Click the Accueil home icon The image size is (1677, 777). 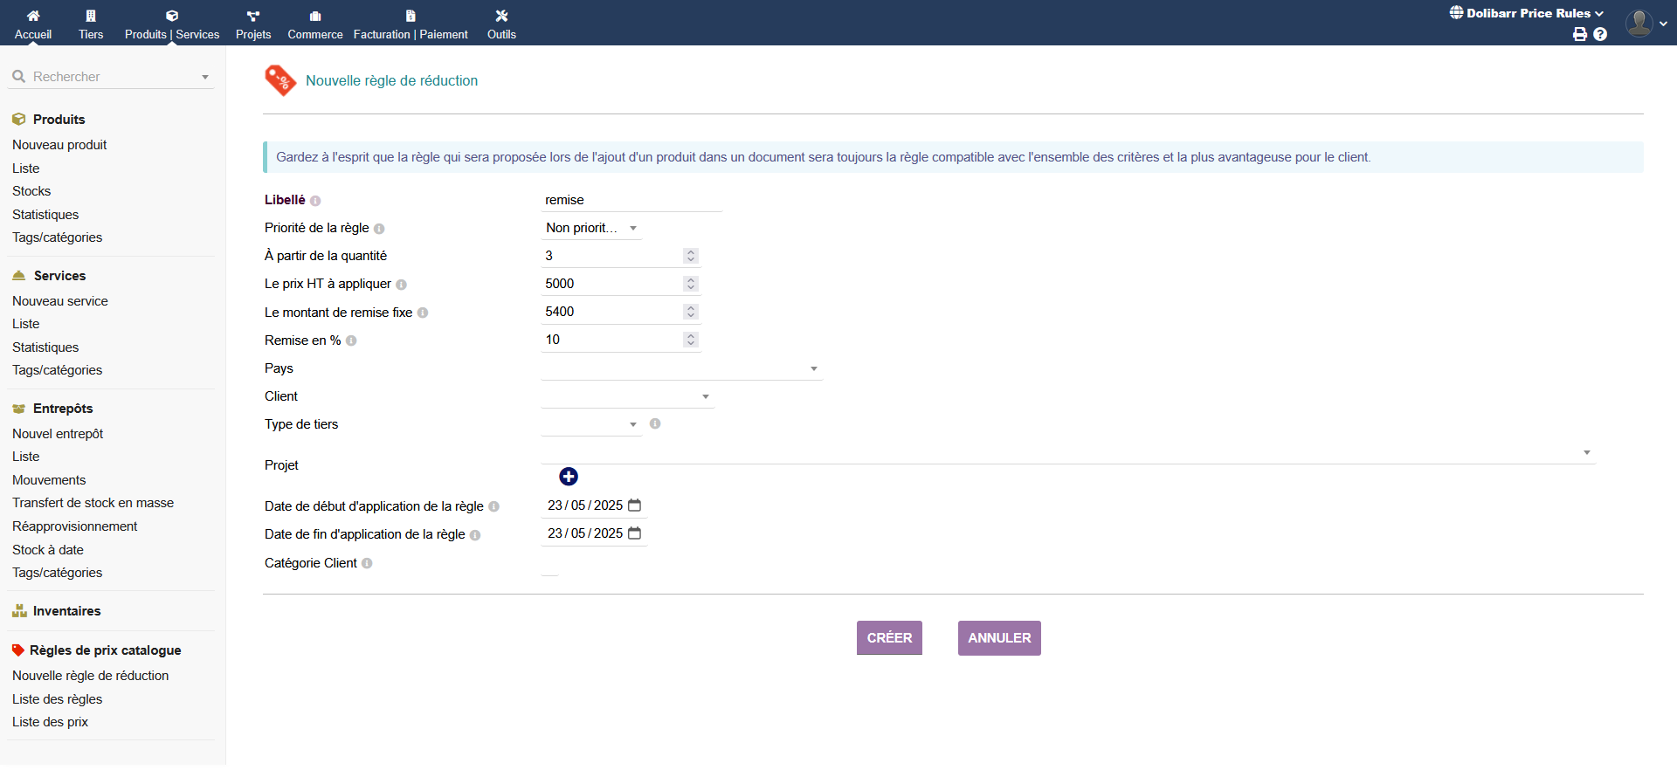pyautogui.click(x=33, y=16)
